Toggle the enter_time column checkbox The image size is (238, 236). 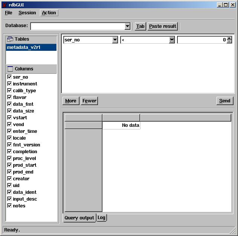pyautogui.click(x=9, y=131)
